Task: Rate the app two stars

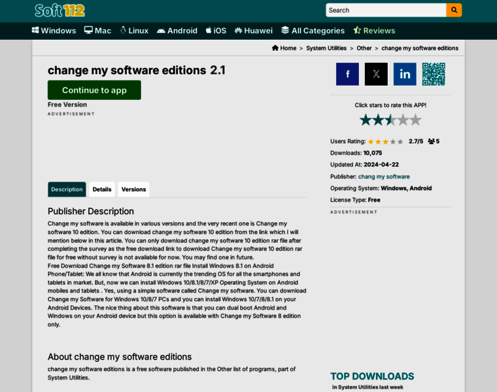Action: 378,120
